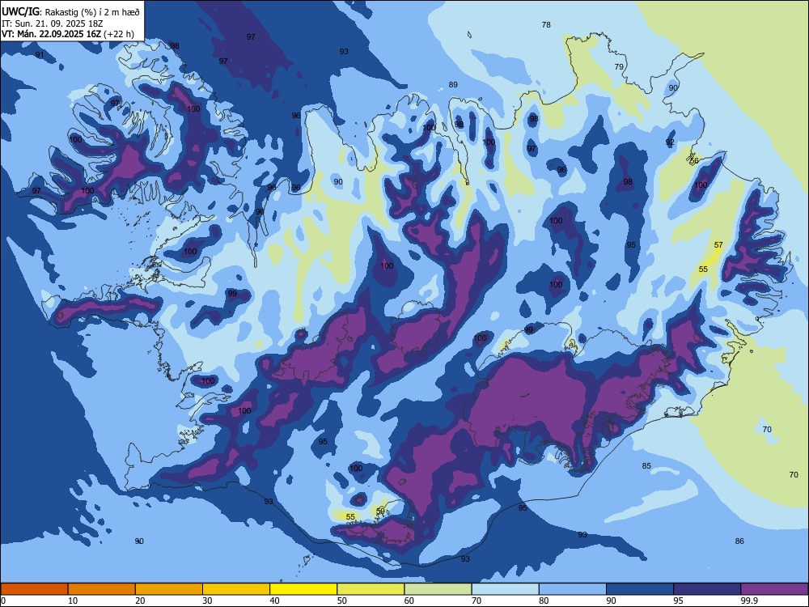Click the 30–40% amber legend swatch
Viewport: 809px width, 607px height.
236,589
